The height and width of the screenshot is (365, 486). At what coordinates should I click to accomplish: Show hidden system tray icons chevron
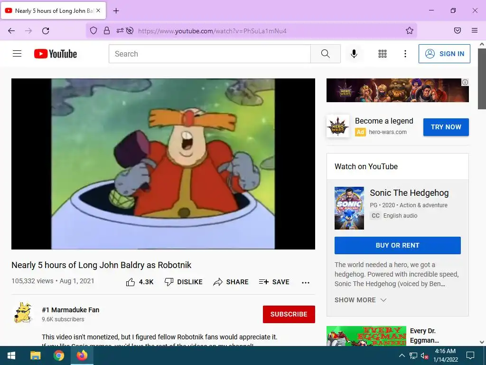[x=402, y=355]
